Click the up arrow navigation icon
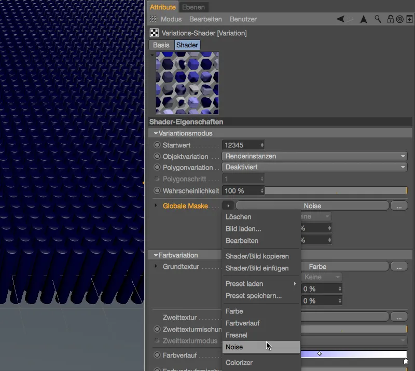This screenshot has height=371, width=415. [x=364, y=19]
